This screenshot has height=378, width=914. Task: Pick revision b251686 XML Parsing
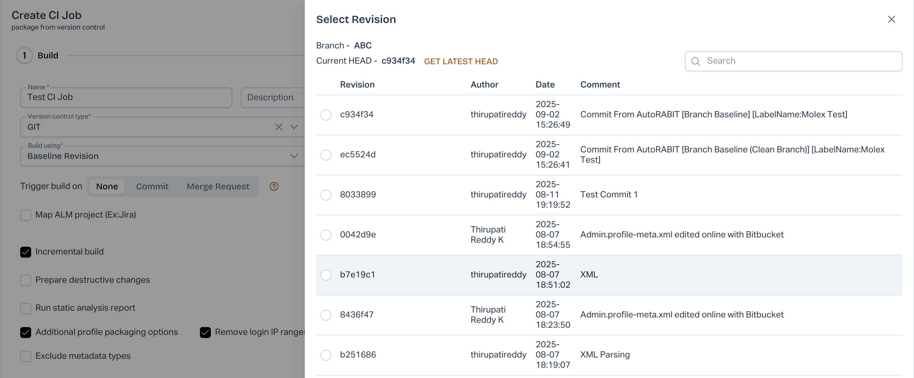[326, 355]
